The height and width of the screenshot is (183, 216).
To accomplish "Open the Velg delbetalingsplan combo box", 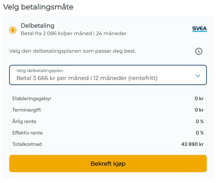I will 108,75.
